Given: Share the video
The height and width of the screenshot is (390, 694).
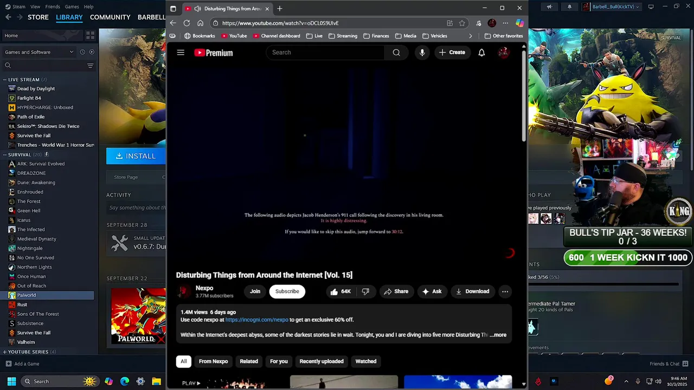Looking at the screenshot, I should tap(396, 291).
